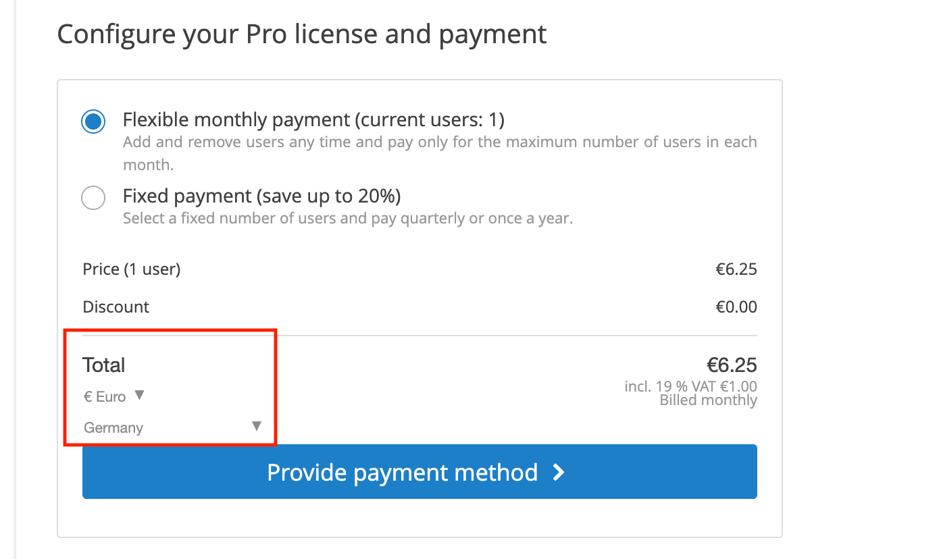Click the triangle beside € Euro
Screen dimensions: 939x559
click(x=139, y=396)
